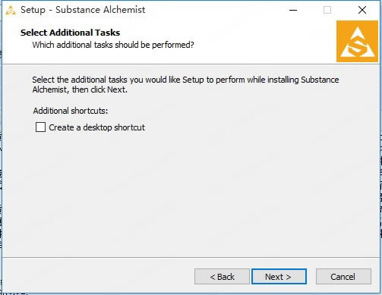Click the instruction paragraph about additional tasks
The image size is (382, 295).
pyautogui.click(x=185, y=85)
